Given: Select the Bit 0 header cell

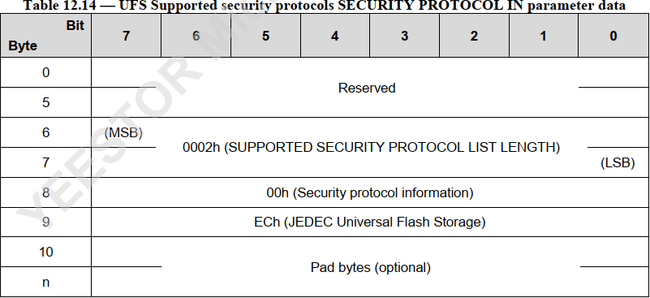Looking at the screenshot, I should point(613,36).
